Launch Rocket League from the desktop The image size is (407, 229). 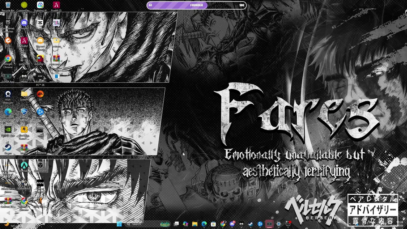point(24,115)
